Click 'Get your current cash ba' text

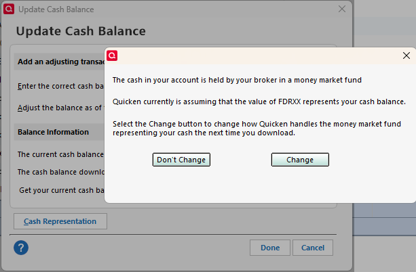pyautogui.click(x=62, y=190)
